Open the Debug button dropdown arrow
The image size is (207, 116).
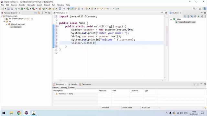[x=19, y=9]
